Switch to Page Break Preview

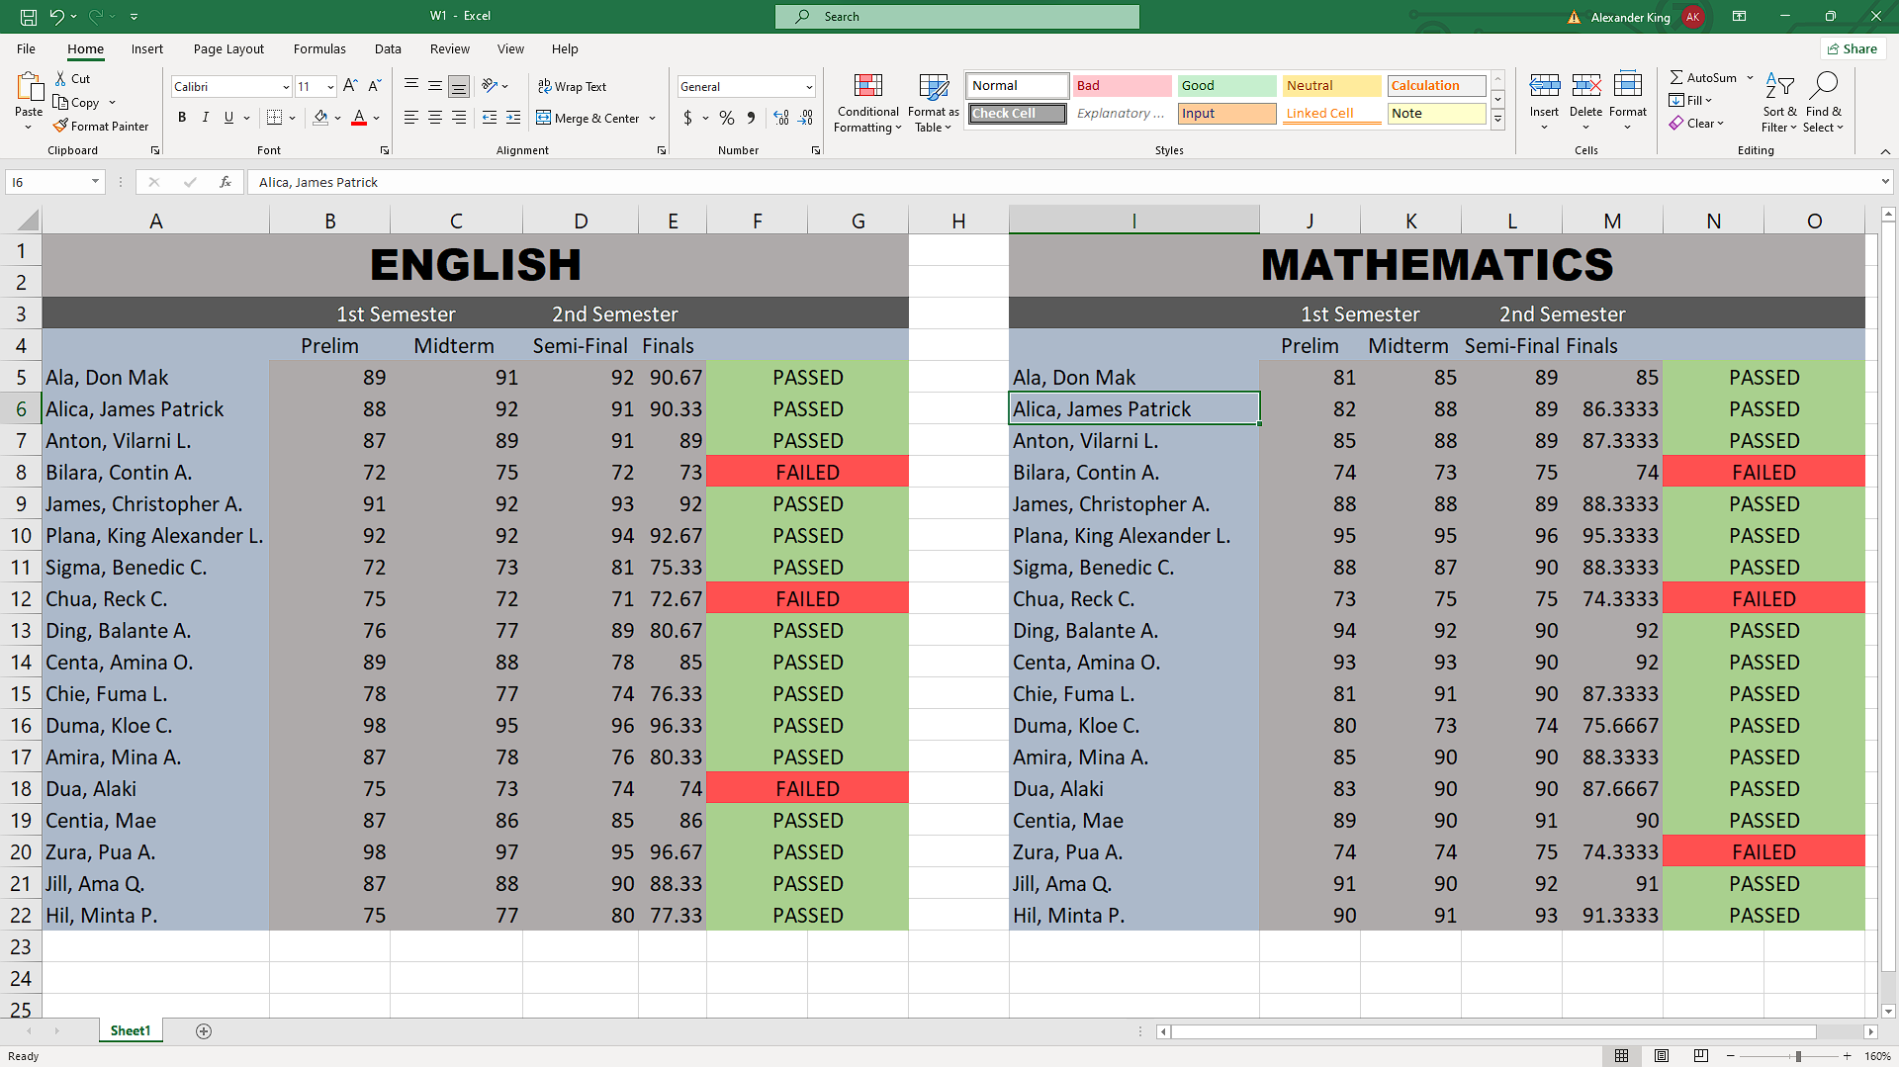pyautogui.click(x=1701, y=1056)
